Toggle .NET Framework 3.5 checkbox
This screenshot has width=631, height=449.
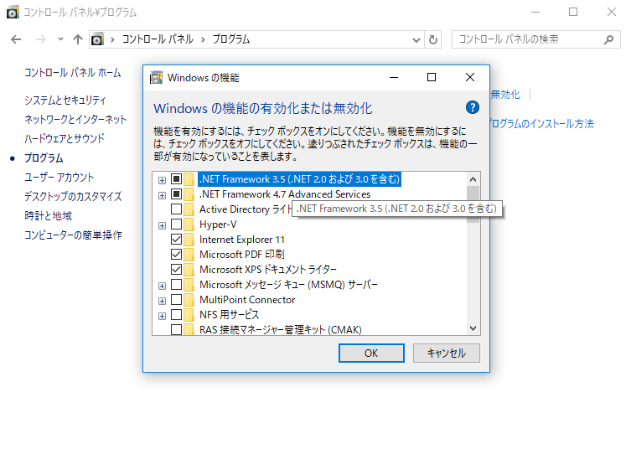pyautogui.click(x=176, y=178)
